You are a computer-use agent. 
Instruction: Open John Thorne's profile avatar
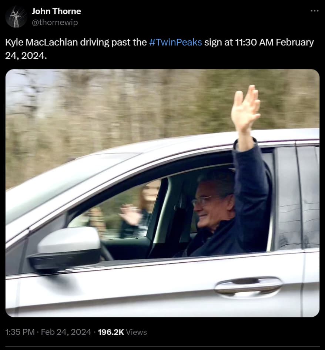[x=16, y=17]
